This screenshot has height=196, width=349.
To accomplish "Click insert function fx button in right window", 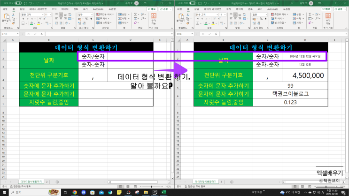I will pyautogui.click(x=216, y=34).
